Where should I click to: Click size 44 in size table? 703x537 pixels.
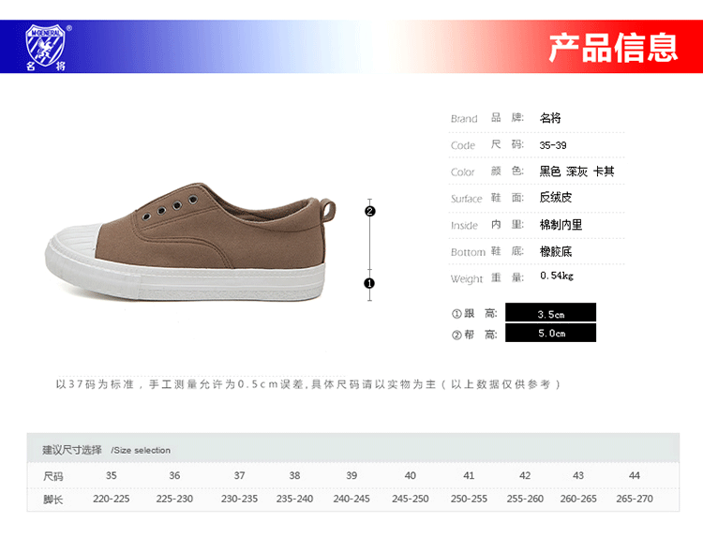click(x=635, y=475)
